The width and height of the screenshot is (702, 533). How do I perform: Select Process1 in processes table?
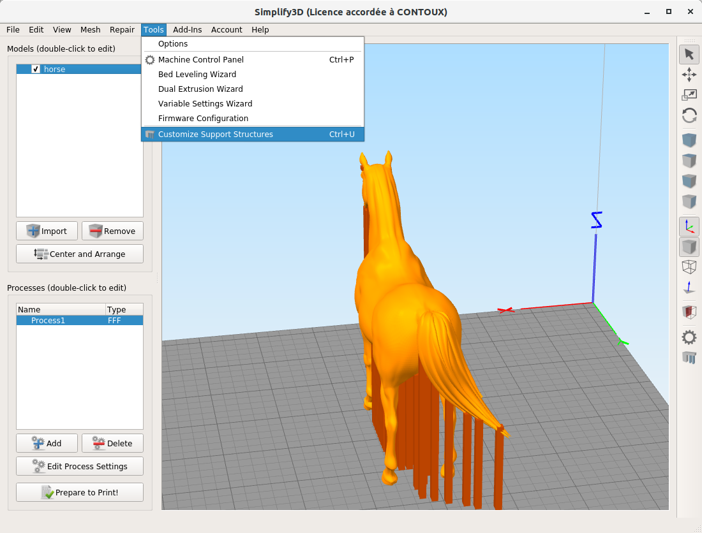coord(48,320)
